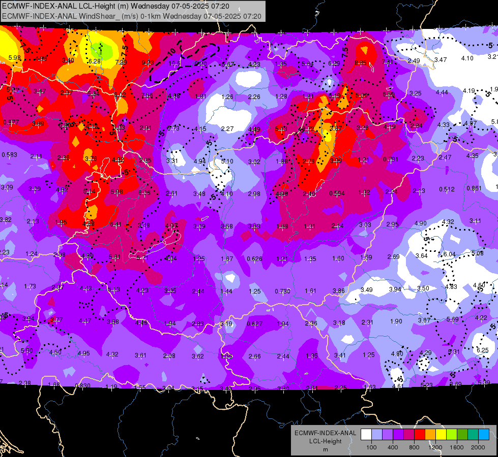The width and height of the screenshot is (498, 457).
Task: Click the wind shear value 6.28
Action: click(95, 61)
